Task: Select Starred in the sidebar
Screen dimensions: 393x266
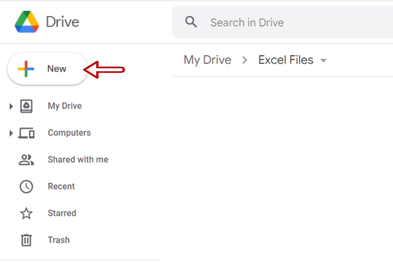Action: click(x=62, y=213)
